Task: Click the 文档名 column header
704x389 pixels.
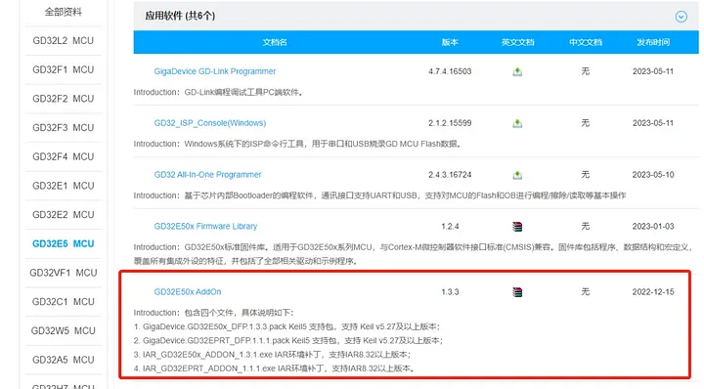Action: 275,42
